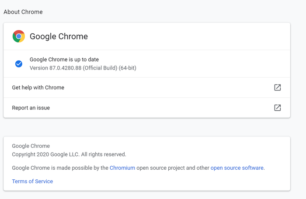Click the Copyright 2020 Google LLC text
Viewport: 306px width, 199px height.
tap(45, 154)
